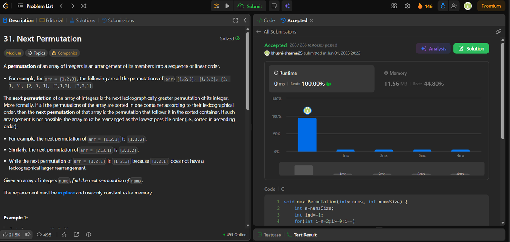Close the Accepted tab

click(x=312, y=20)
